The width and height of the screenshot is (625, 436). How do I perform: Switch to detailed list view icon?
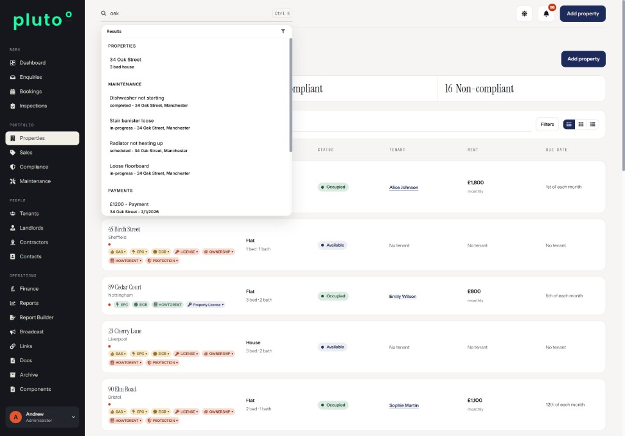569,125
